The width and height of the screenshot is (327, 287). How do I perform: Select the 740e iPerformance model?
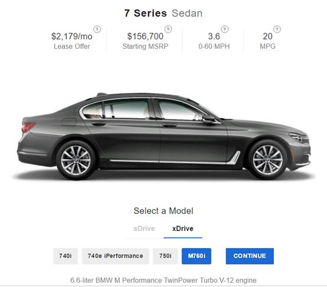[x=115, y=256]
